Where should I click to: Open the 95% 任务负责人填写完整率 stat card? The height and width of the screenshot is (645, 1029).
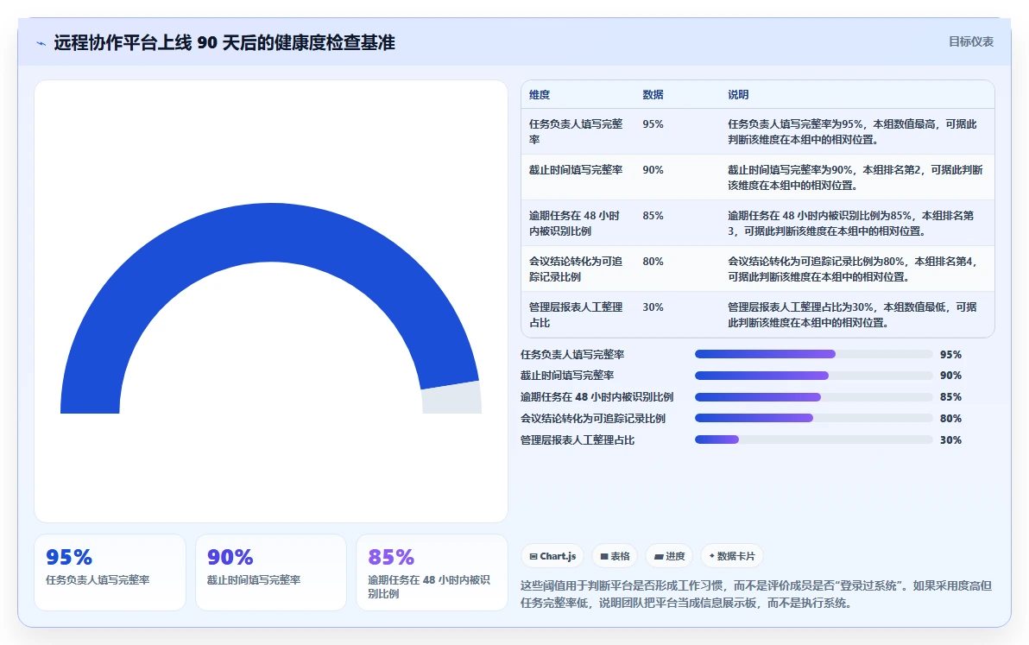coord(110,572)
